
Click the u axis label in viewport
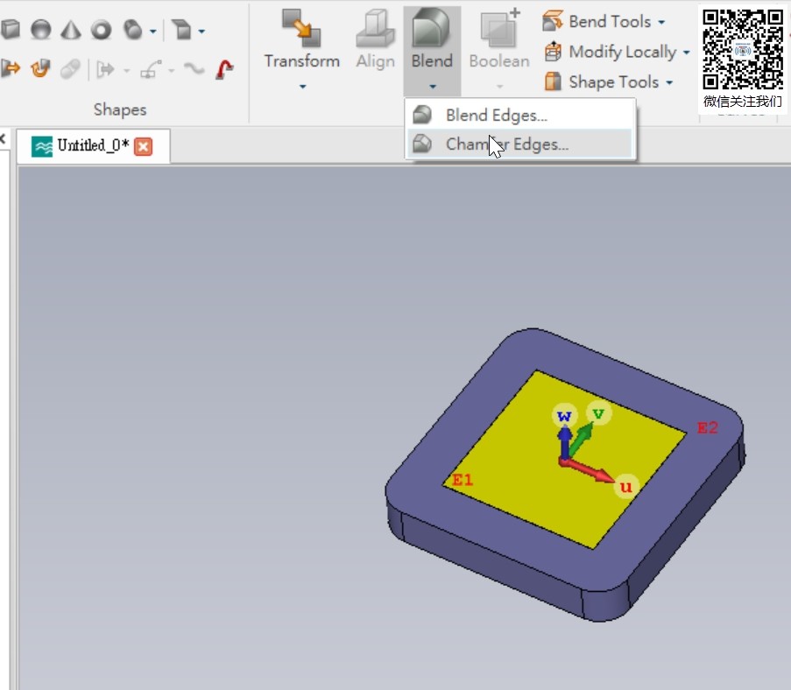pos(626,486)
